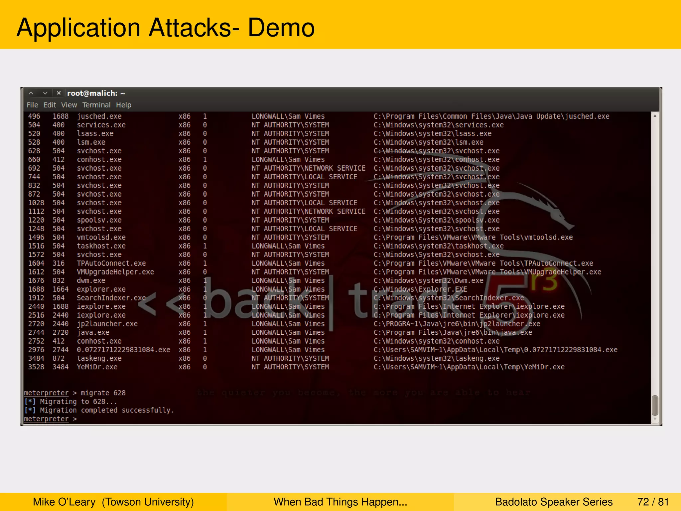Click the vmtoolsd.exe process name
681x511 pixels.
[x=101, y=238]
